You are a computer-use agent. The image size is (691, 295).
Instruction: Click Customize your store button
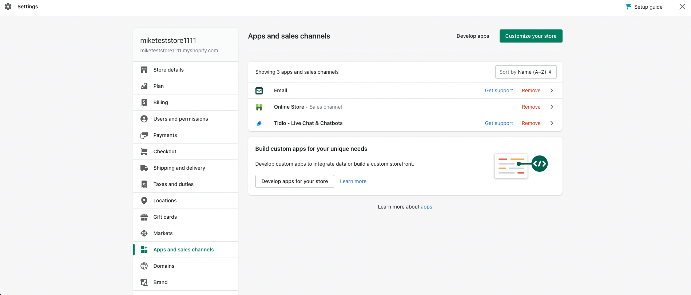click(x=531, y=36)
